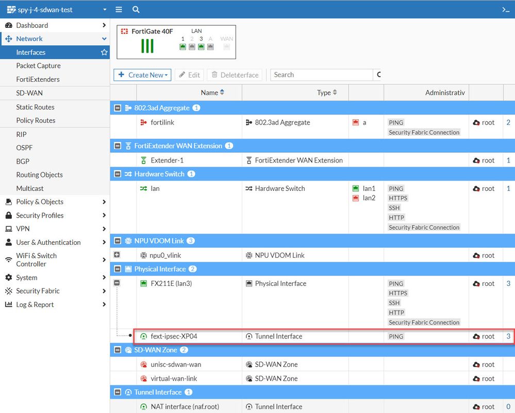The image size is (515, 413).
Task: Click the interface Search field
Action: click(321, 75)
